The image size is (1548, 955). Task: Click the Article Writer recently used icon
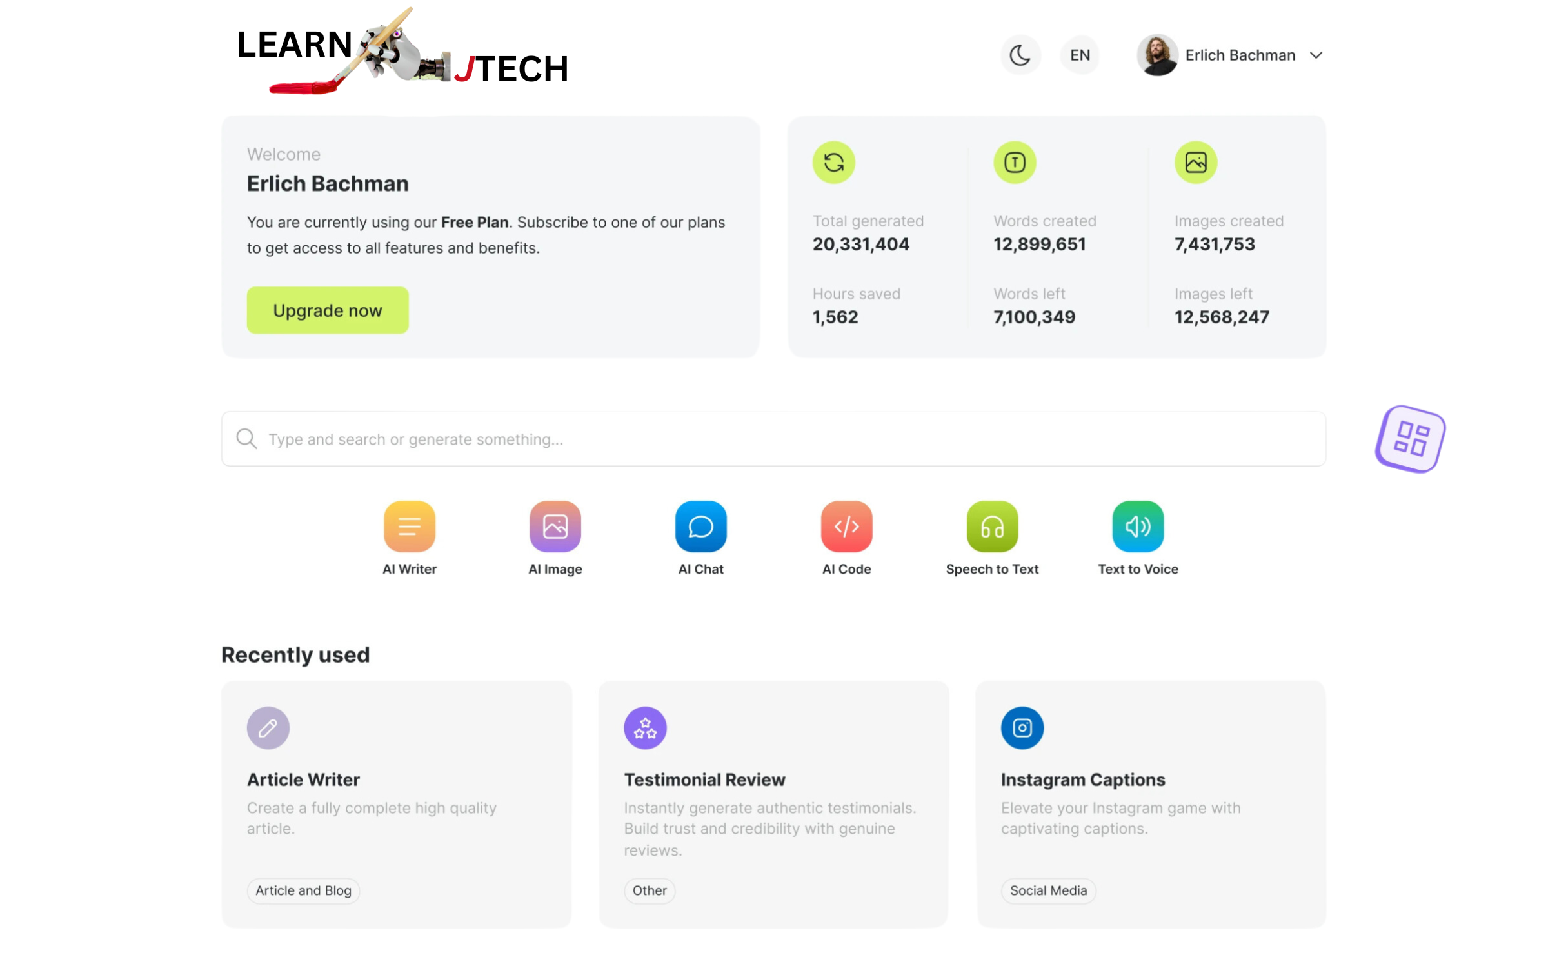click(268, 727)
